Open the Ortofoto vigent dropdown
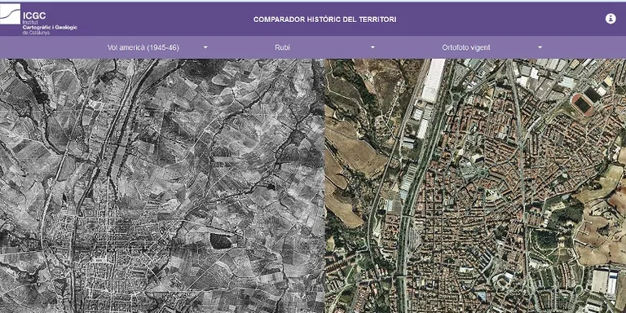This screenshot has height=313, width=626. tap(492, 47)
